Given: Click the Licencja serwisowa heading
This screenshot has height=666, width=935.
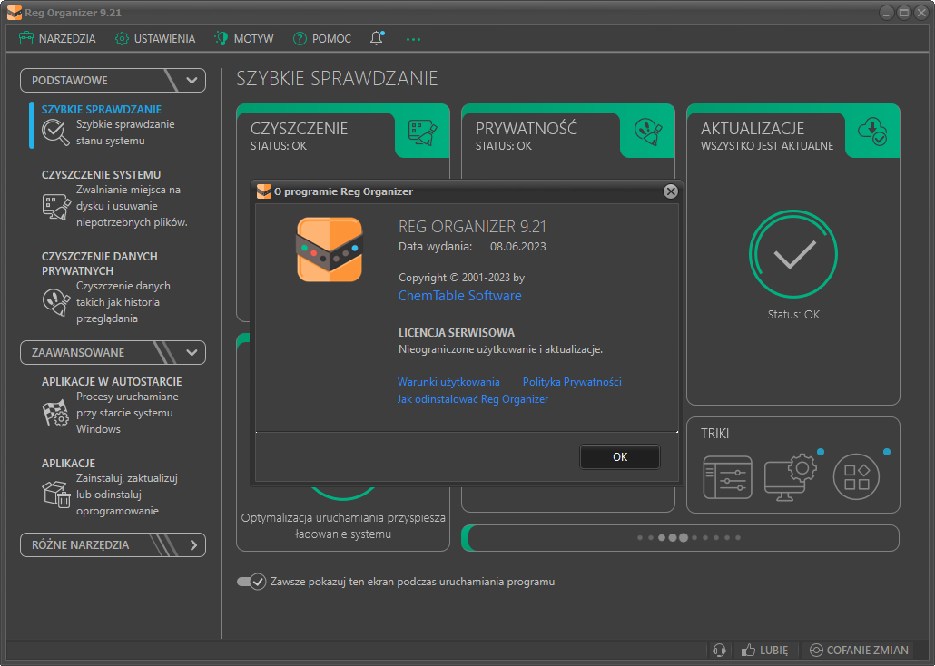Looking at the screenshot, I should (457, 333).
